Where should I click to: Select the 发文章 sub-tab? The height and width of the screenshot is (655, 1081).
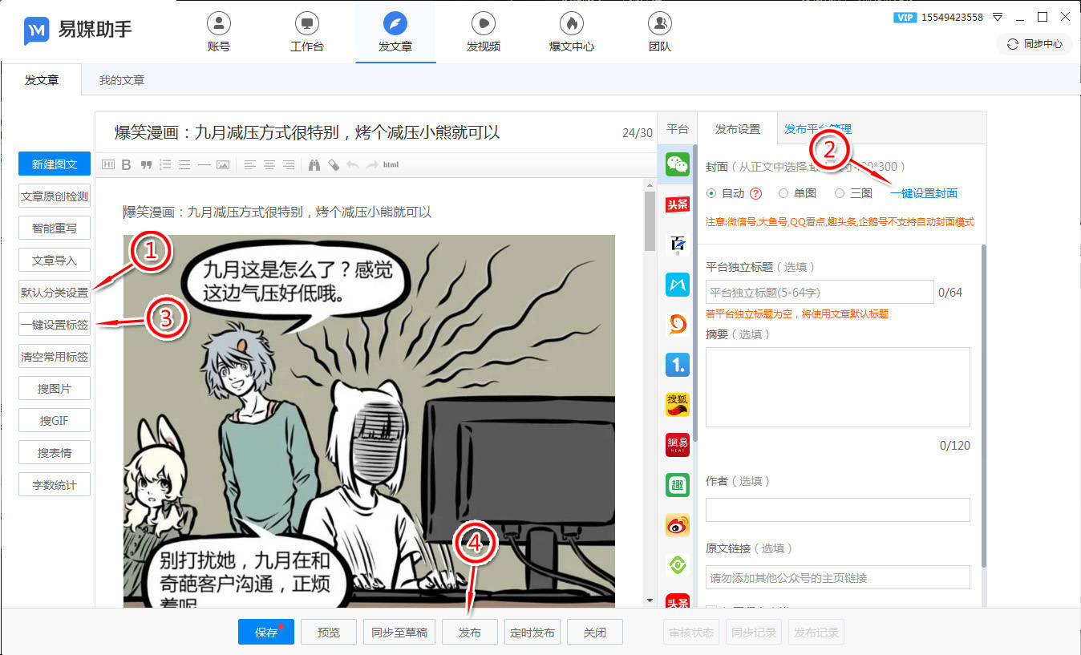[x=42, y=80]
